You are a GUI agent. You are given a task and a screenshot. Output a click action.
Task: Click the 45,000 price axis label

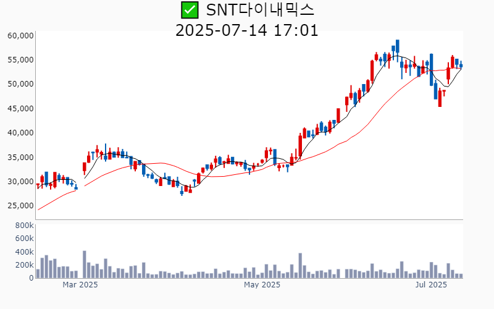pos(20,109)
